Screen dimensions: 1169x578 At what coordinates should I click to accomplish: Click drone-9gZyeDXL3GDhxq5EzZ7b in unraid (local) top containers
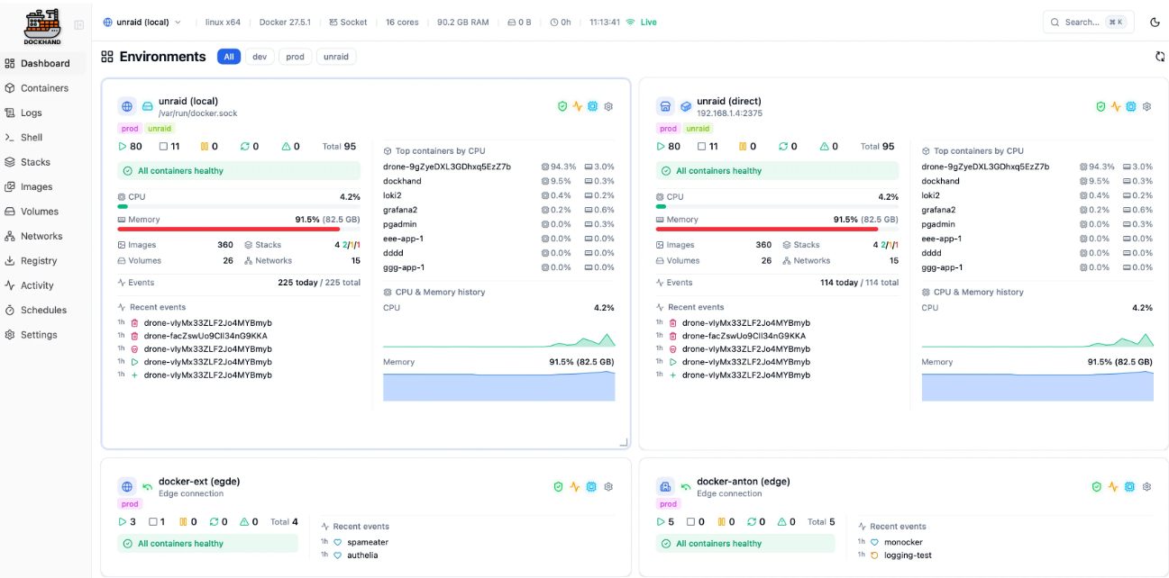pos(447,167)
